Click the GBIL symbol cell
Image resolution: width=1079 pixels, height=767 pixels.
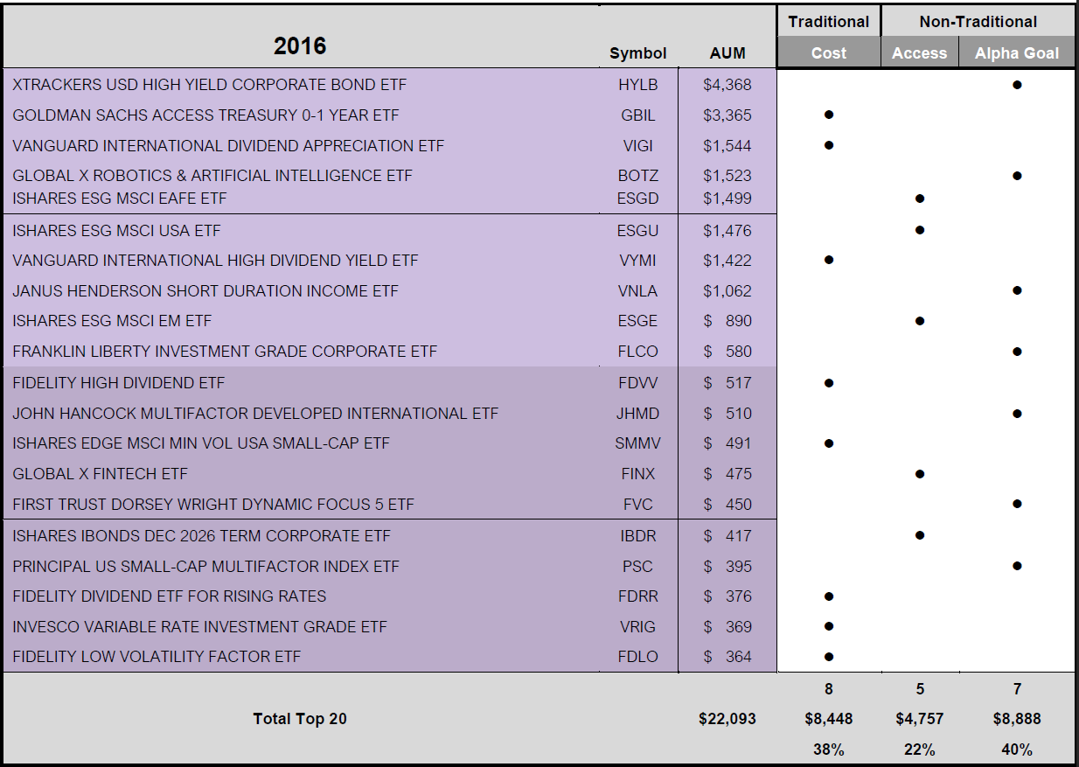[x=637, y=115]
